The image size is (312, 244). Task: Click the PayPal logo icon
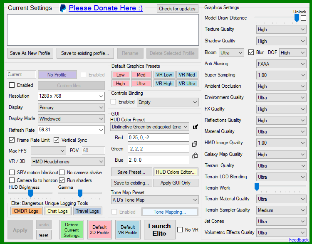pos(63,8)
